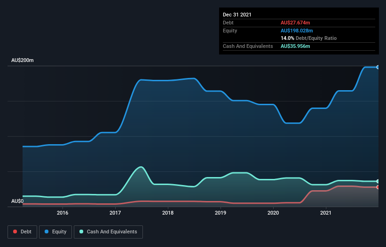Click the 2021 x-axis label
The height and width of the screenshot is (247, 386).
pos(326,213)
